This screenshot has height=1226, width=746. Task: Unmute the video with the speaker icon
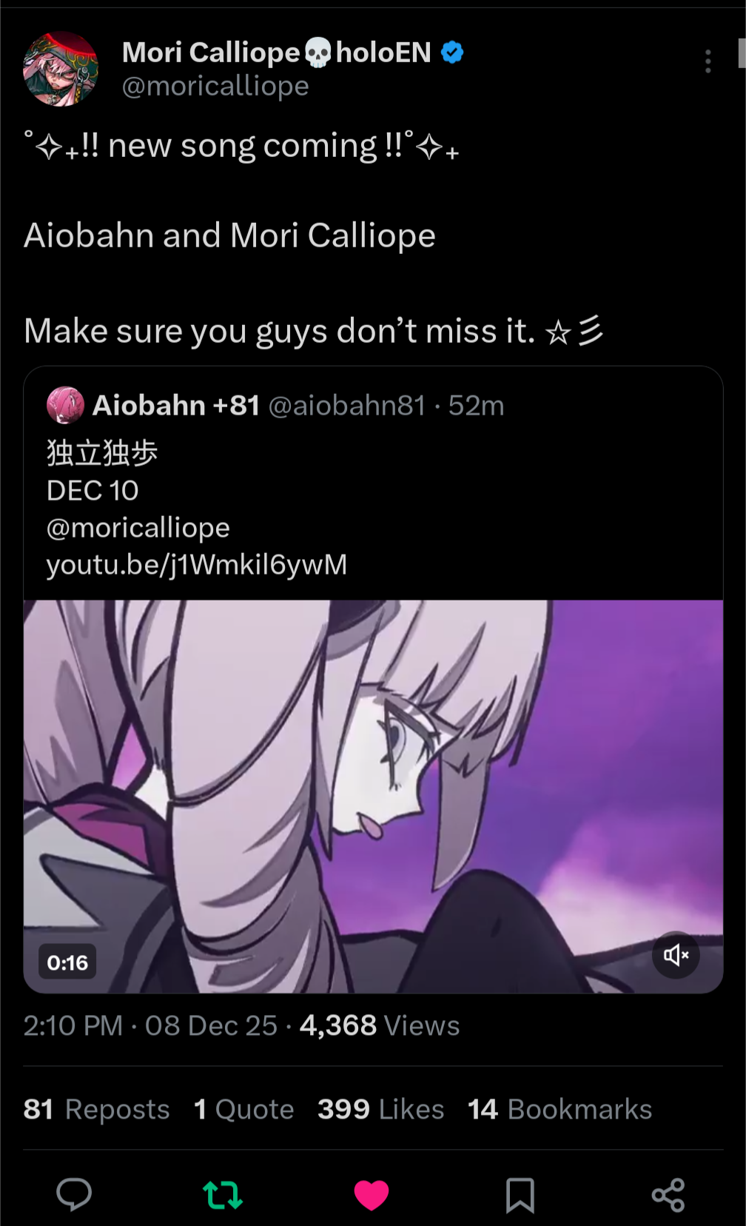tap(676, 955)
